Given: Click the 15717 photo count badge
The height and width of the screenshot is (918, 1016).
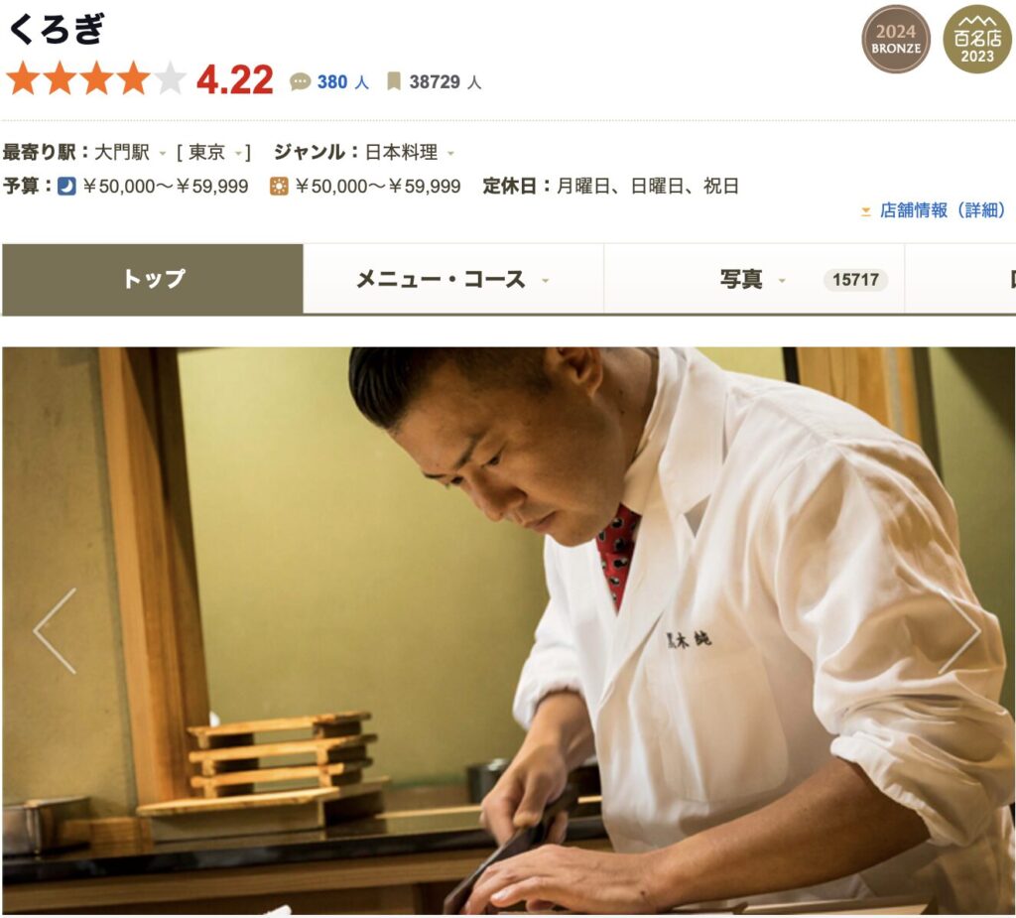Looking at the screenshot, I should pos(855,280).
